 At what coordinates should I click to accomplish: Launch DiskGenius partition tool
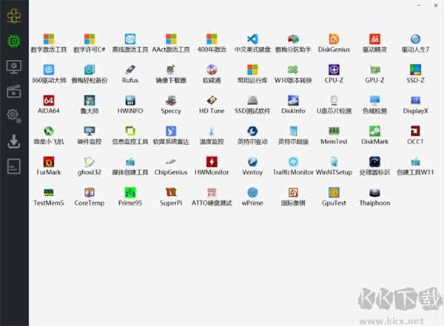pos(334,44)
